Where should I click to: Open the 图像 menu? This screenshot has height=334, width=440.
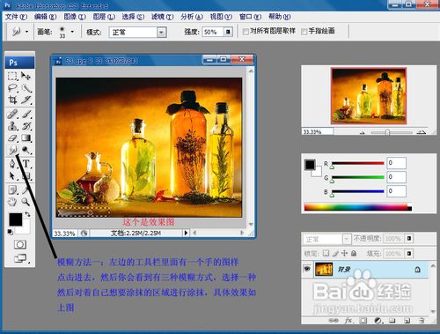point(75,17)
